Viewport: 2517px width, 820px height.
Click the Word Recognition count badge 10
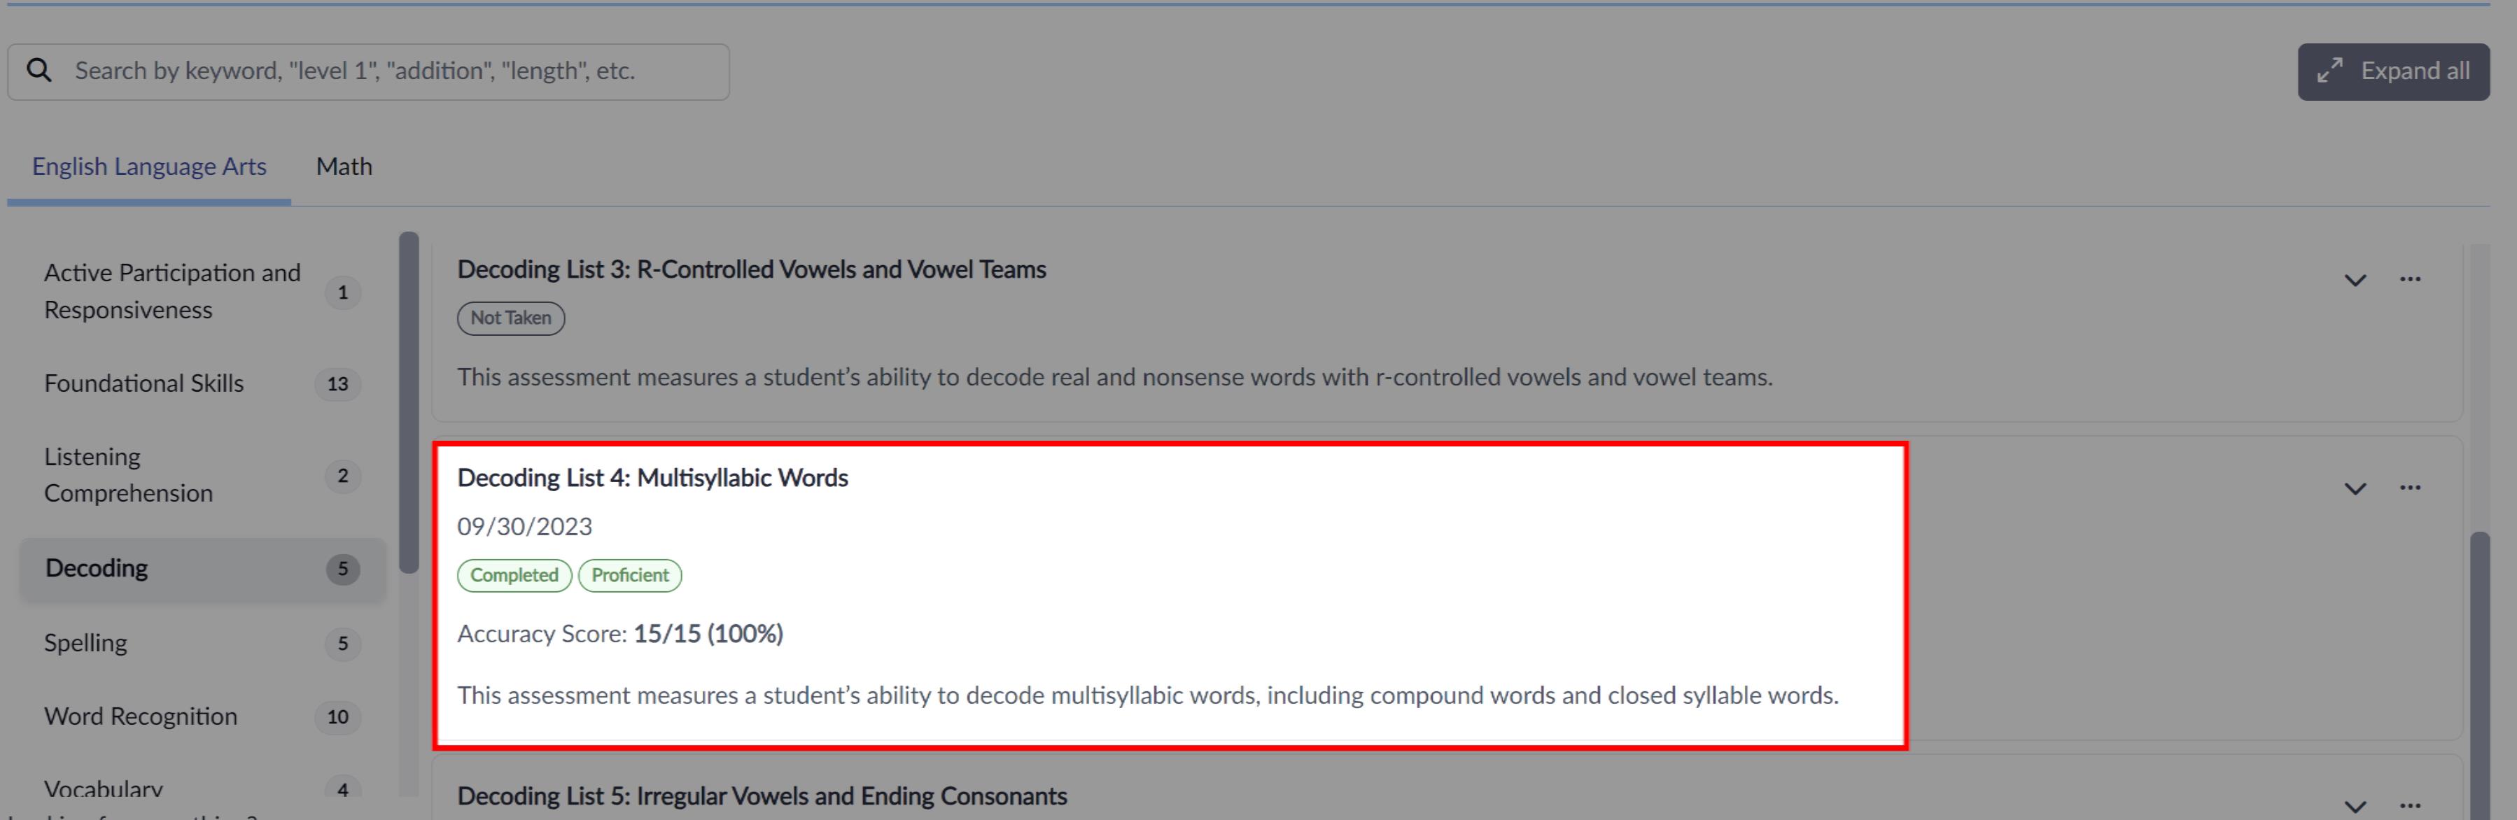point(338,716)
